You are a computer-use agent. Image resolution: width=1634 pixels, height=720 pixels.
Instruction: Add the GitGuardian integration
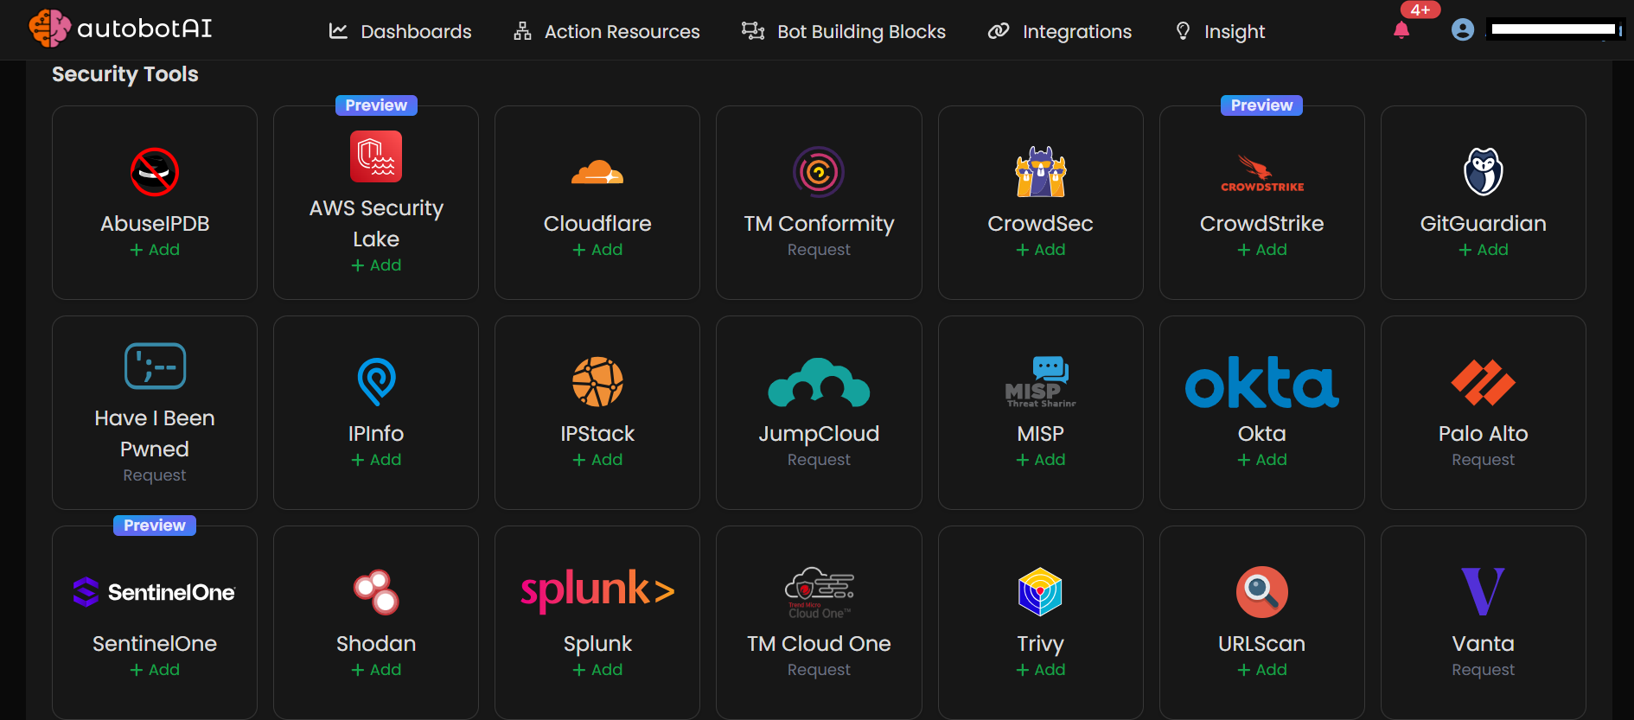(x=1484, y=250)
